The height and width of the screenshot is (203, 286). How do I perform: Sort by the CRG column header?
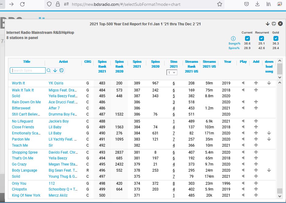point(88,62)
